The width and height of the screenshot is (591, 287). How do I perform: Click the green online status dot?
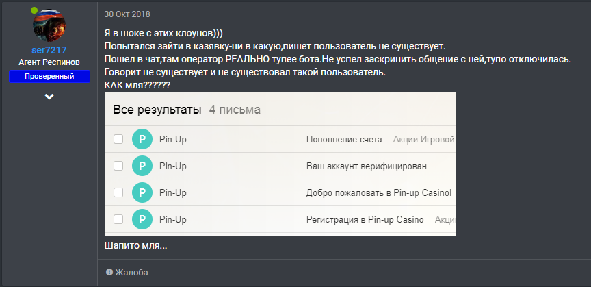[x=34, y=10]
